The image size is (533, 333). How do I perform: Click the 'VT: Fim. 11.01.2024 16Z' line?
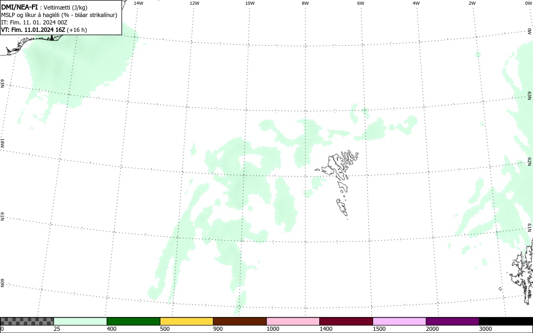click(33, 30)
